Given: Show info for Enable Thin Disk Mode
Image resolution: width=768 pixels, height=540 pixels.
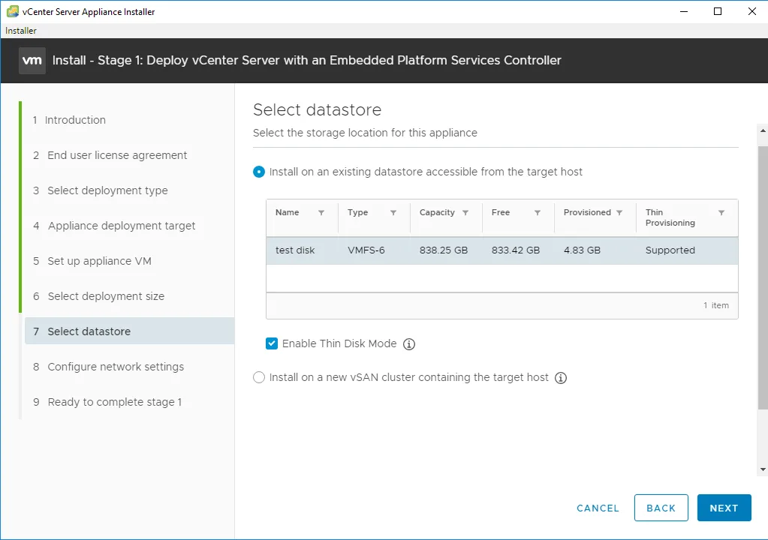Looking at the screenshot, I should (409, 344).
